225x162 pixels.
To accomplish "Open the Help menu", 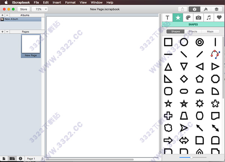I will (110, 3).
